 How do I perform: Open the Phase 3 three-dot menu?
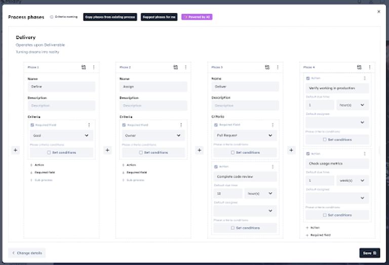[x=278, y=67]
